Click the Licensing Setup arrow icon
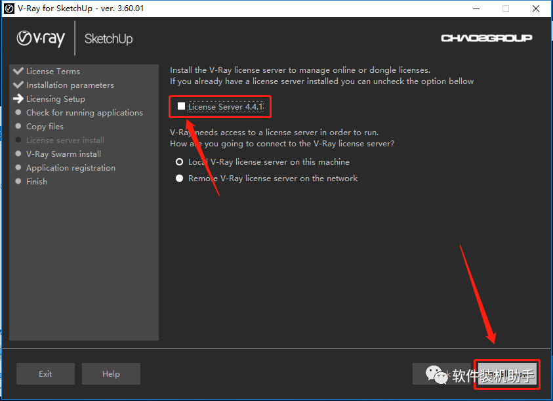This screenshot has width=553, height=401. (18, 98)
